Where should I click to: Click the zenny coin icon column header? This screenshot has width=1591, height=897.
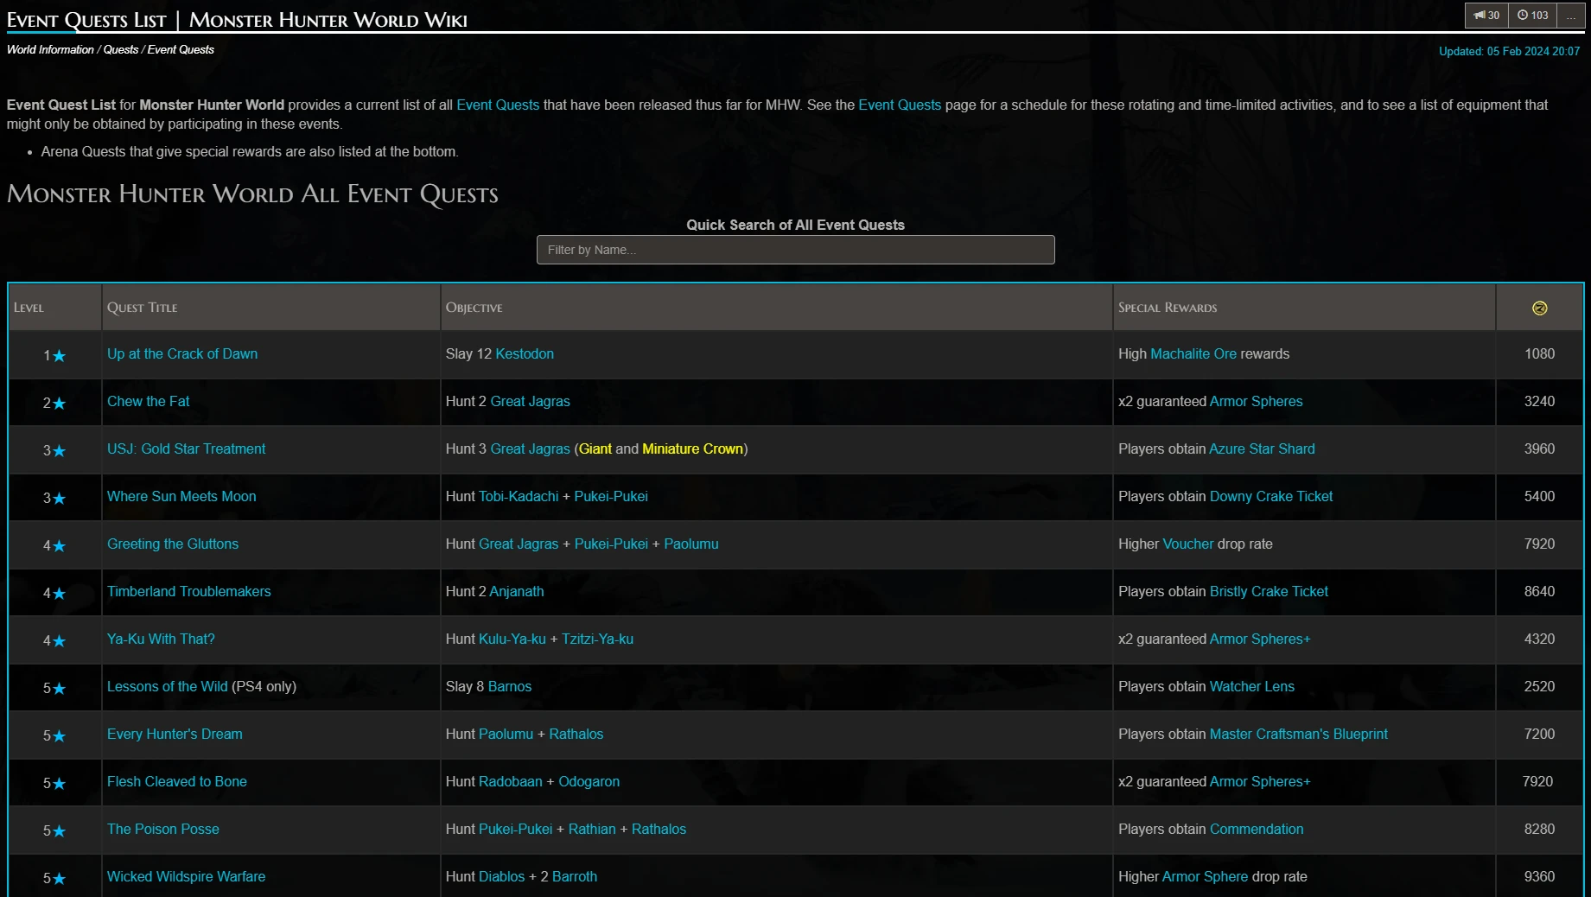coord(1539,308)
